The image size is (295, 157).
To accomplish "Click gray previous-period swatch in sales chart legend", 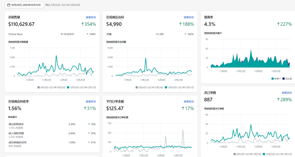I will pyautogui.click(x=39, y=87).
